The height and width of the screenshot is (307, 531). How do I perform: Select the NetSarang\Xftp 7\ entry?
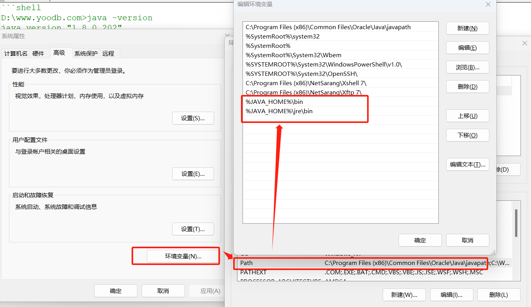click(341, 92)
